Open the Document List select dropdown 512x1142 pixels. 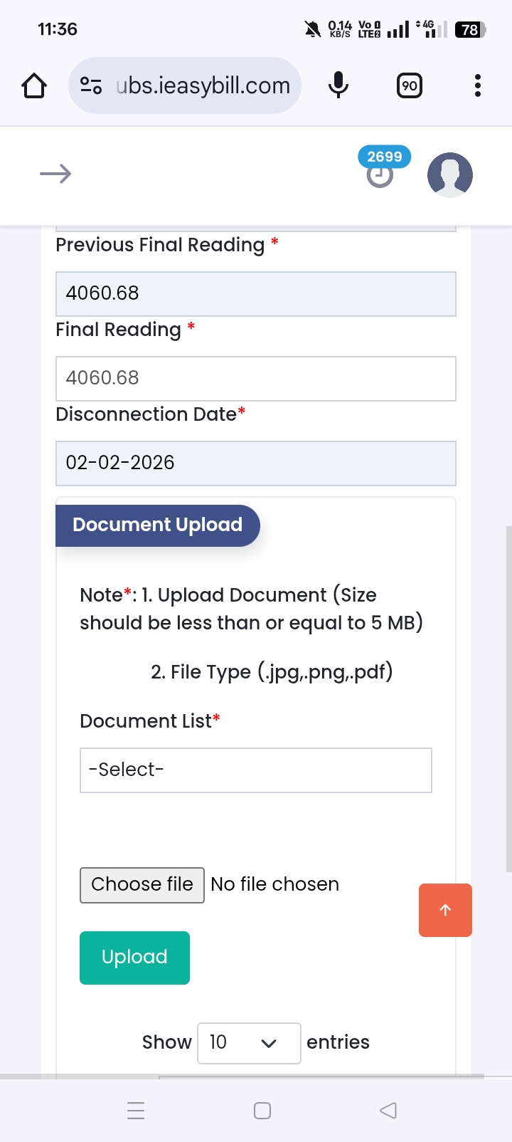[x=256, y=770]
